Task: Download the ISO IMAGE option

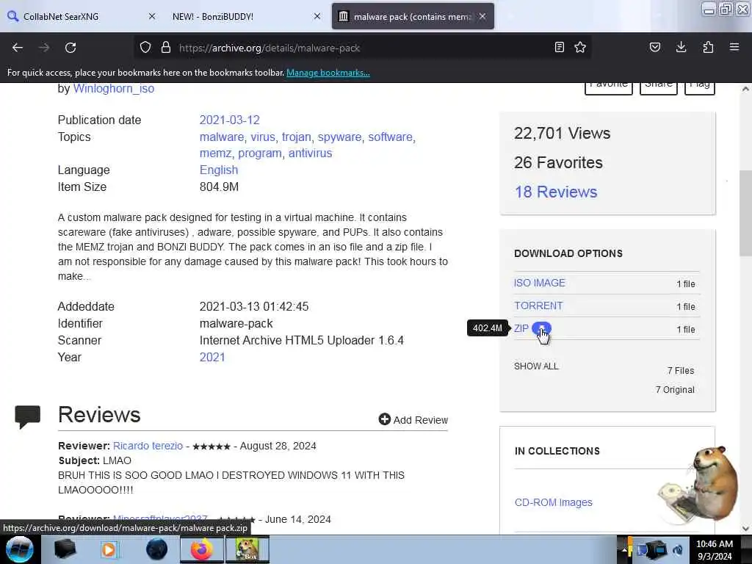Action: (x=540, y=283)
